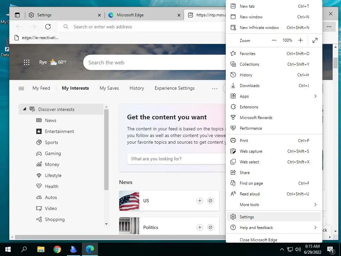Open the tab actions menu icon
This screenshot has width=341, height=256.
tap(17, 15)
